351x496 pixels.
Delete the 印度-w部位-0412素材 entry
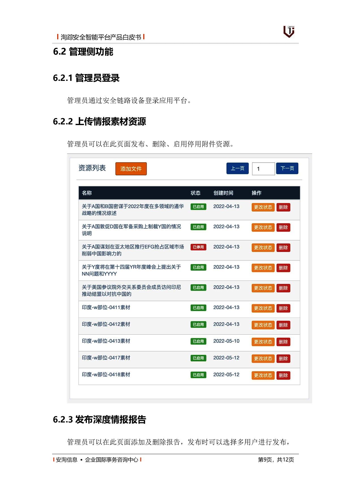point(283,325)
